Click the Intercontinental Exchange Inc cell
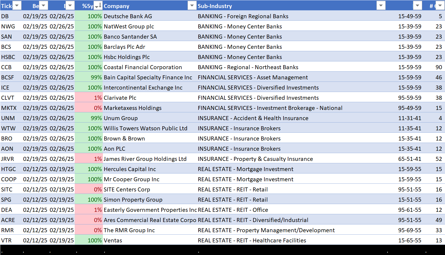 [150, 87]
